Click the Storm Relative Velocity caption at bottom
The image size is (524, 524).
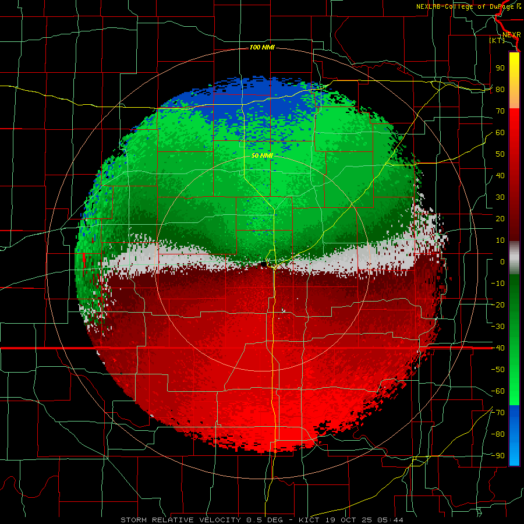coord(261,520)
